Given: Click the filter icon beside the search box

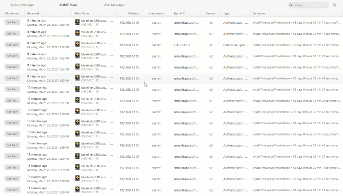Looking at the screenshot, I should (334, 5).
